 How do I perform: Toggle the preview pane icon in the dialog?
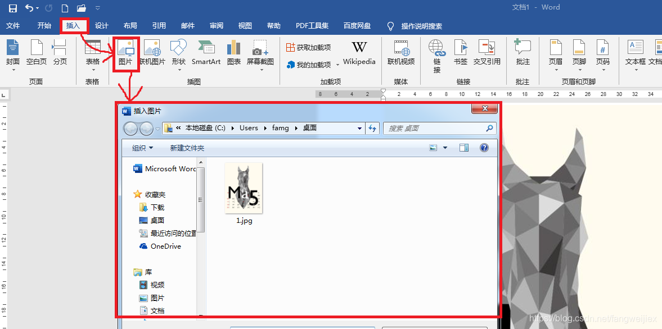[x=464, y=148]
